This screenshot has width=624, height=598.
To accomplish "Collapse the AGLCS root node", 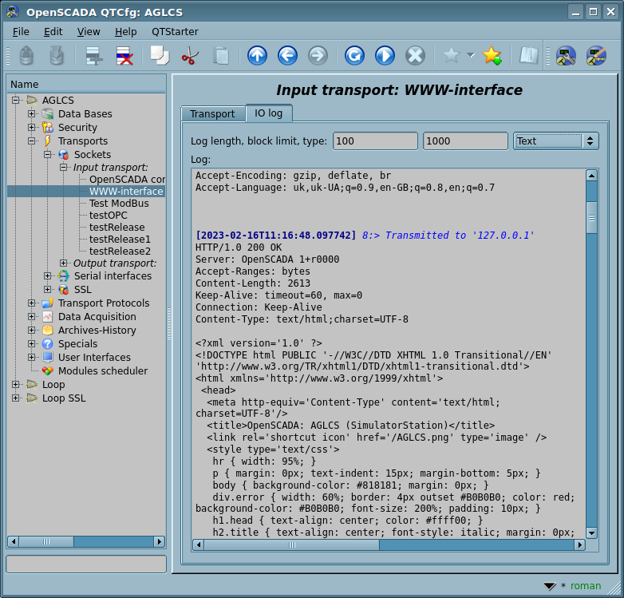I will (x=15, y=100).
